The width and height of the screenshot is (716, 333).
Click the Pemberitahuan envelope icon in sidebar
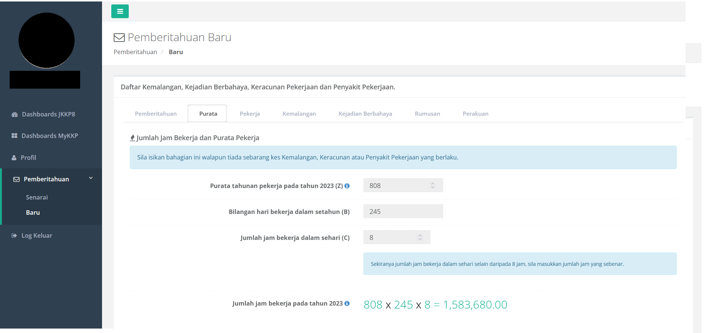16,179
